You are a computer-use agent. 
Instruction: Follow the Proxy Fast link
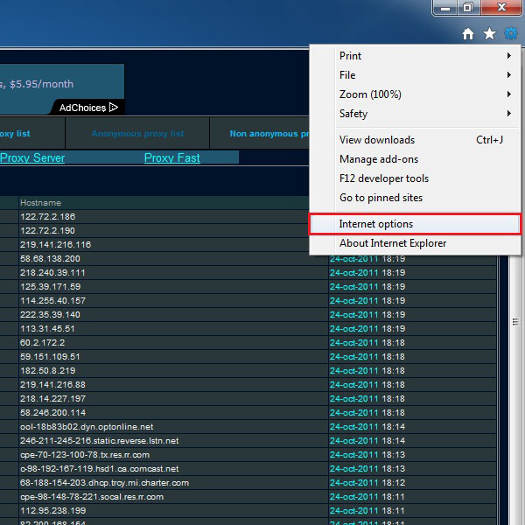coord(172,157)
